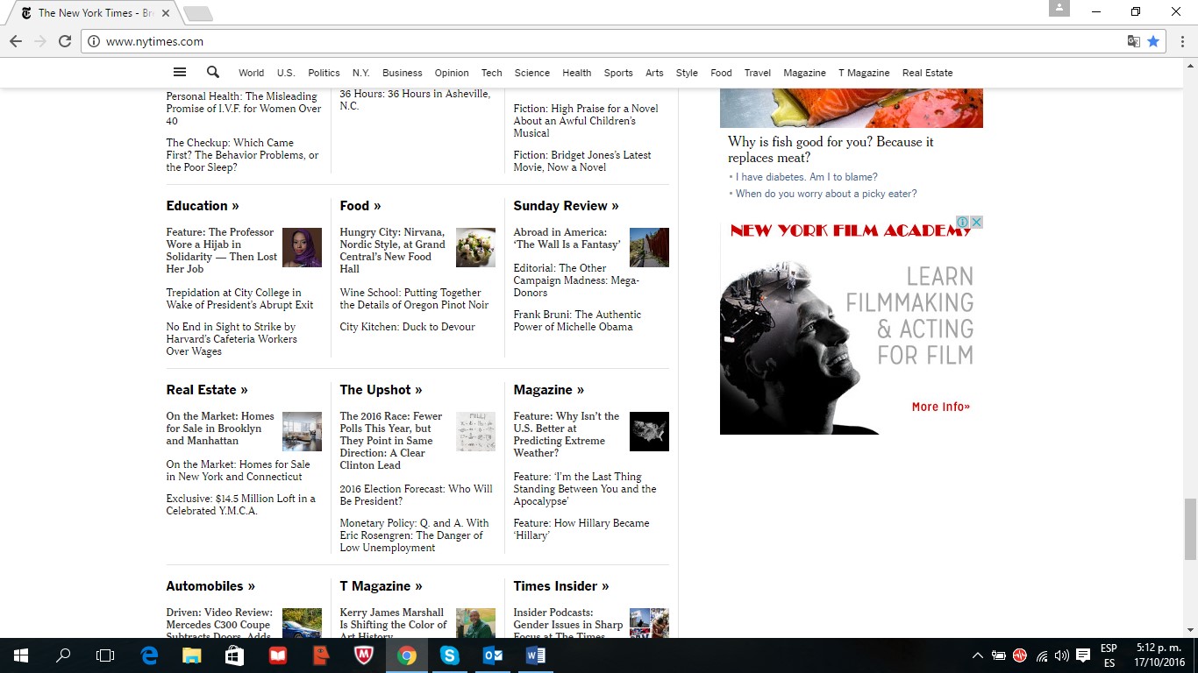Click the translate page icon in address bar

click(1134, 41)
